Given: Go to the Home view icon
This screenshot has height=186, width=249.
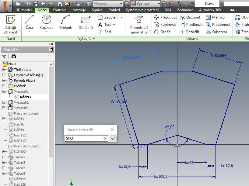Looking at the screenshot, I should click(x=60, y=3).
